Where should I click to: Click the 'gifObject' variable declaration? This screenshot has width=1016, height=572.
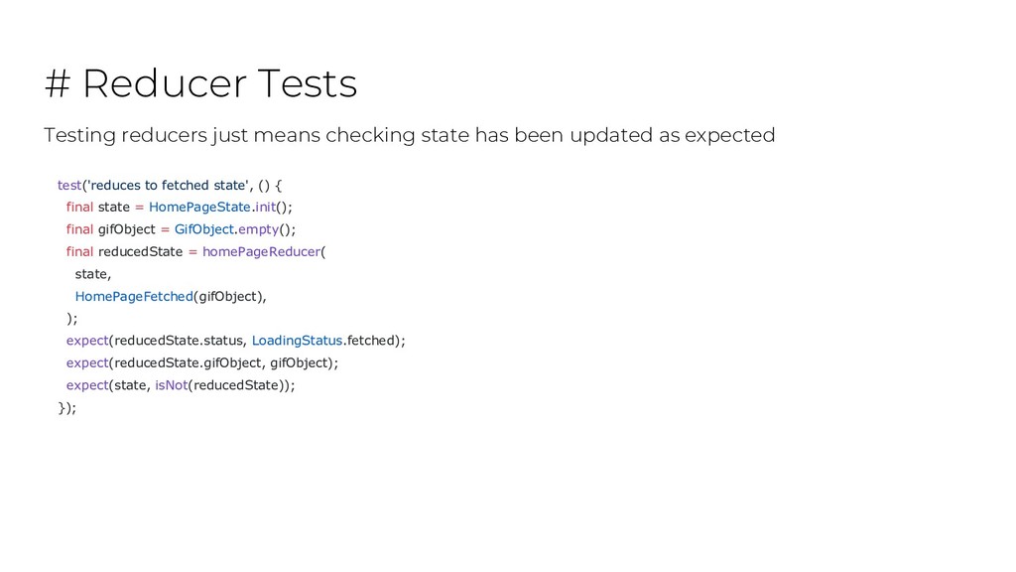point(127,229)
